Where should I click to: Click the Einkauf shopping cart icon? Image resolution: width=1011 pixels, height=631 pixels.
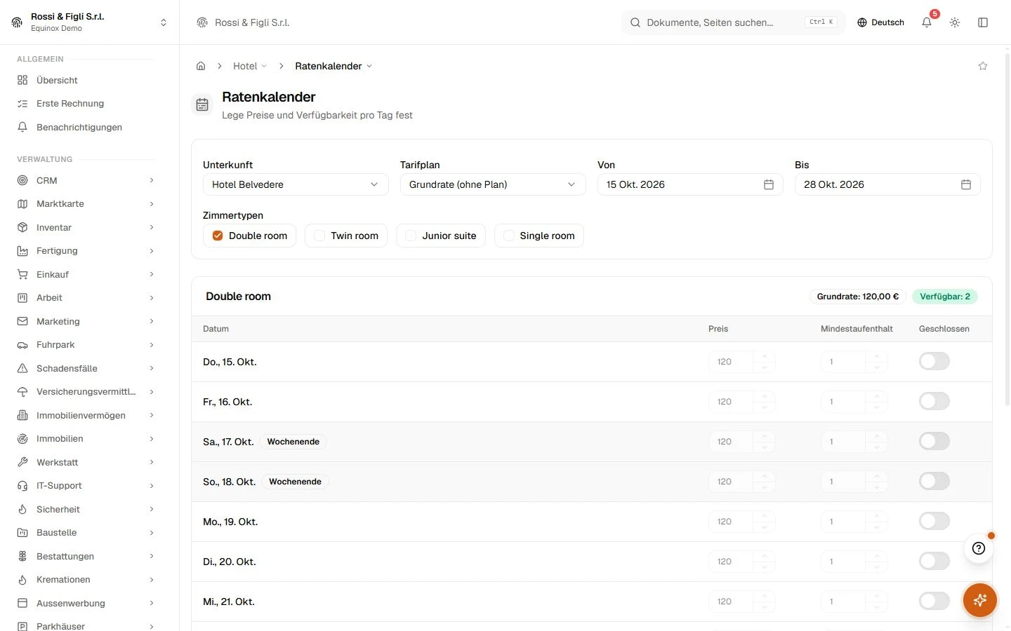pos(22,274)
